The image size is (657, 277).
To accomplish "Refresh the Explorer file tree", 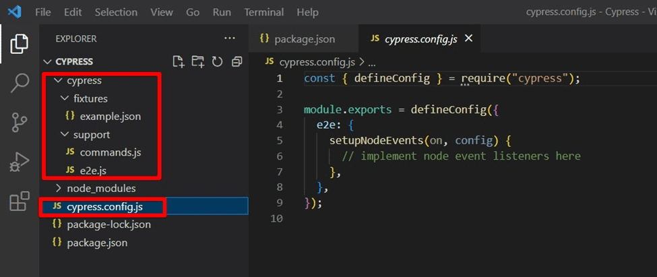I will 217,61.
